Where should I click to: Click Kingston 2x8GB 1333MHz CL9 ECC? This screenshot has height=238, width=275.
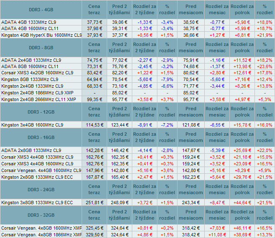click(x=37, y=177)
